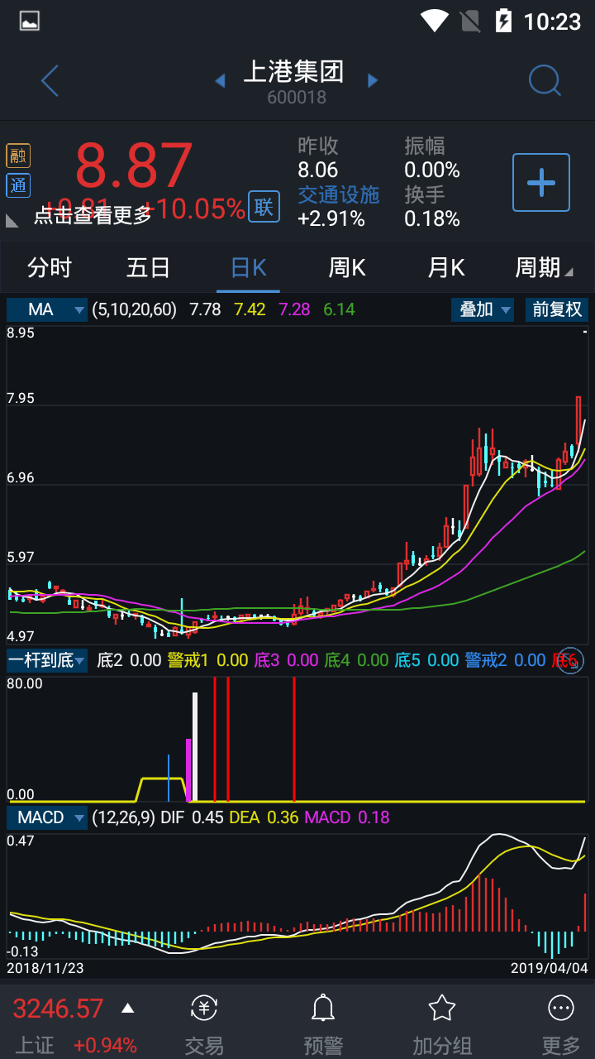This screenshot has height=1059, width=595.
Task: Switch to 月K tab
Action: (446, 268)
